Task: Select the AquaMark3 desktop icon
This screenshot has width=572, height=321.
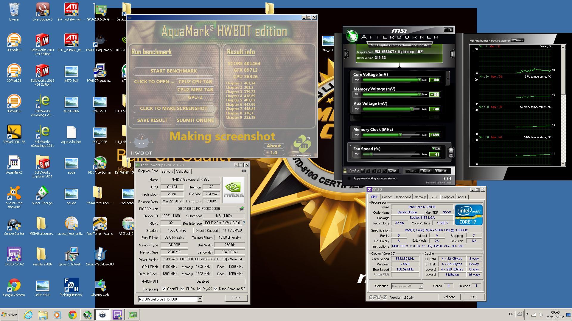Action: click(x=14, y=165)
